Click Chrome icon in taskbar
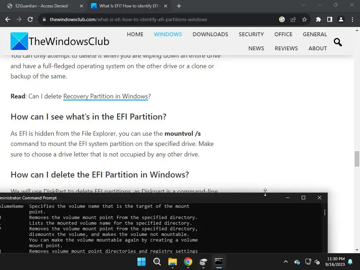Screen dimensions: 360x270 point(188,262)
